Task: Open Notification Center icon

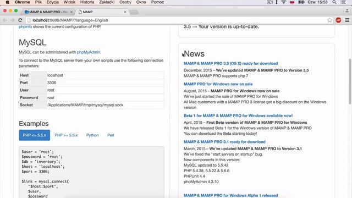Action: (343, 2)
